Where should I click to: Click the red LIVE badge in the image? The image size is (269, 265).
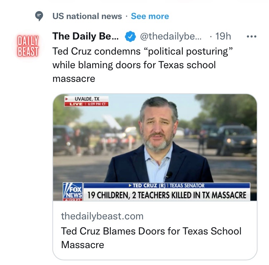[76, 104]
